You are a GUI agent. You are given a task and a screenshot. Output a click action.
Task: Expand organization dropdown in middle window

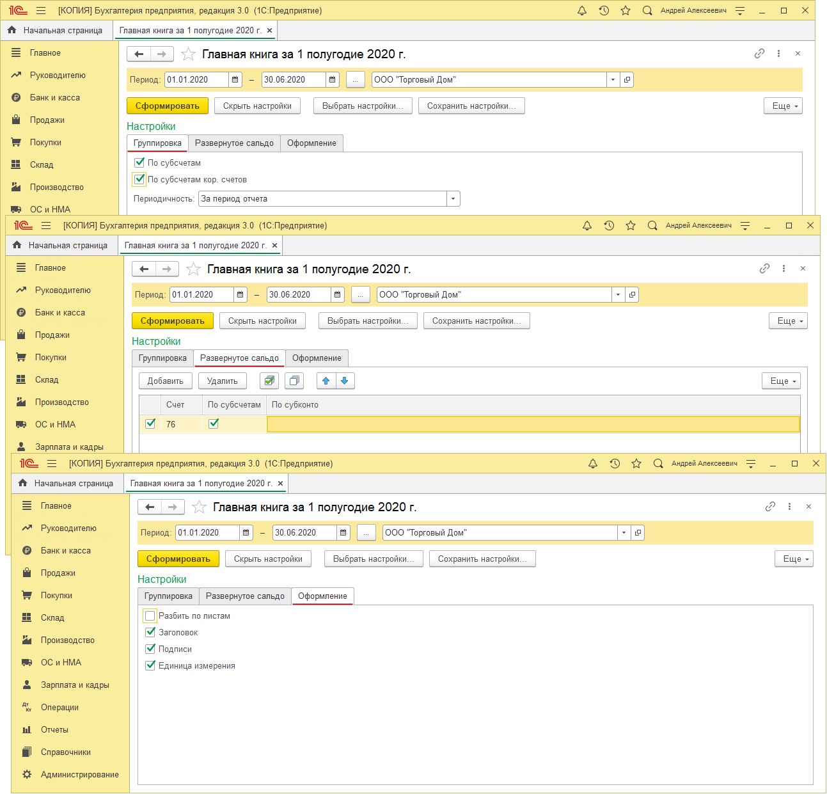click(x=618, y=295)
